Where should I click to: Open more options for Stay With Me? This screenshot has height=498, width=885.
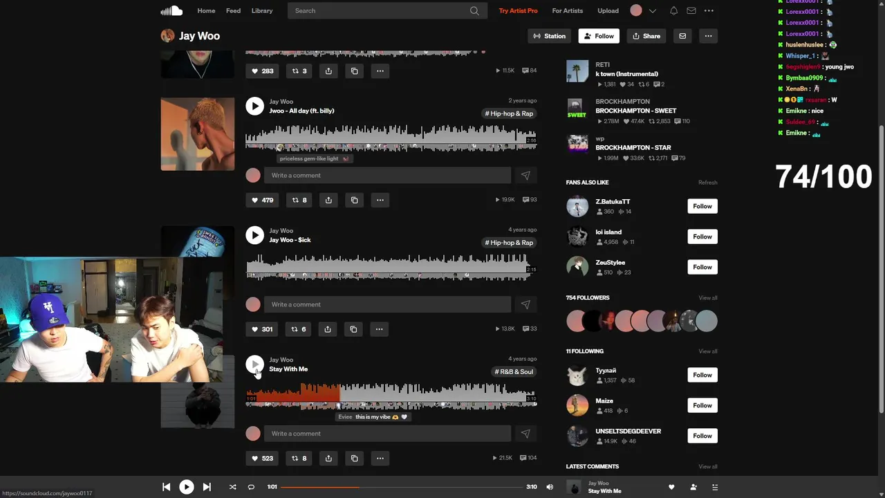tap(380, 458)
